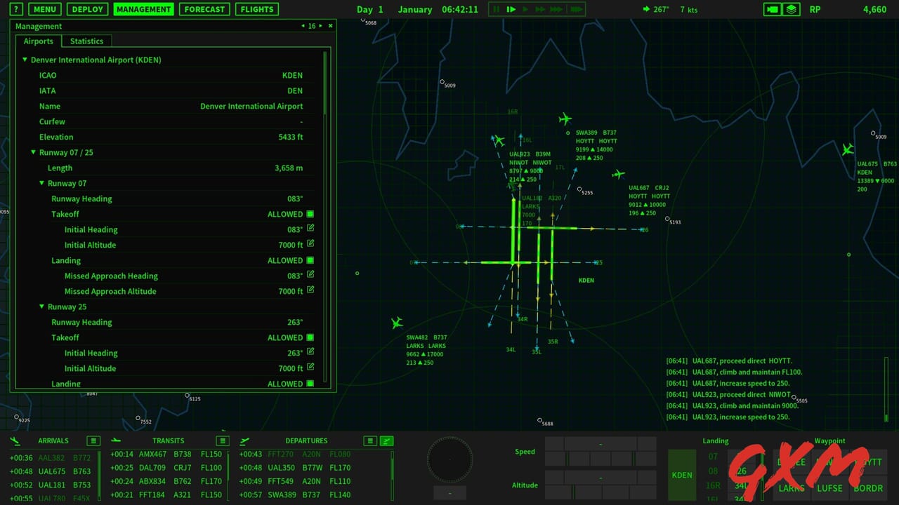This screenshot has width=899, height=505.
Task: Edit Missed Approach Altitude via pencil icon
Action: tap(310, 291)
